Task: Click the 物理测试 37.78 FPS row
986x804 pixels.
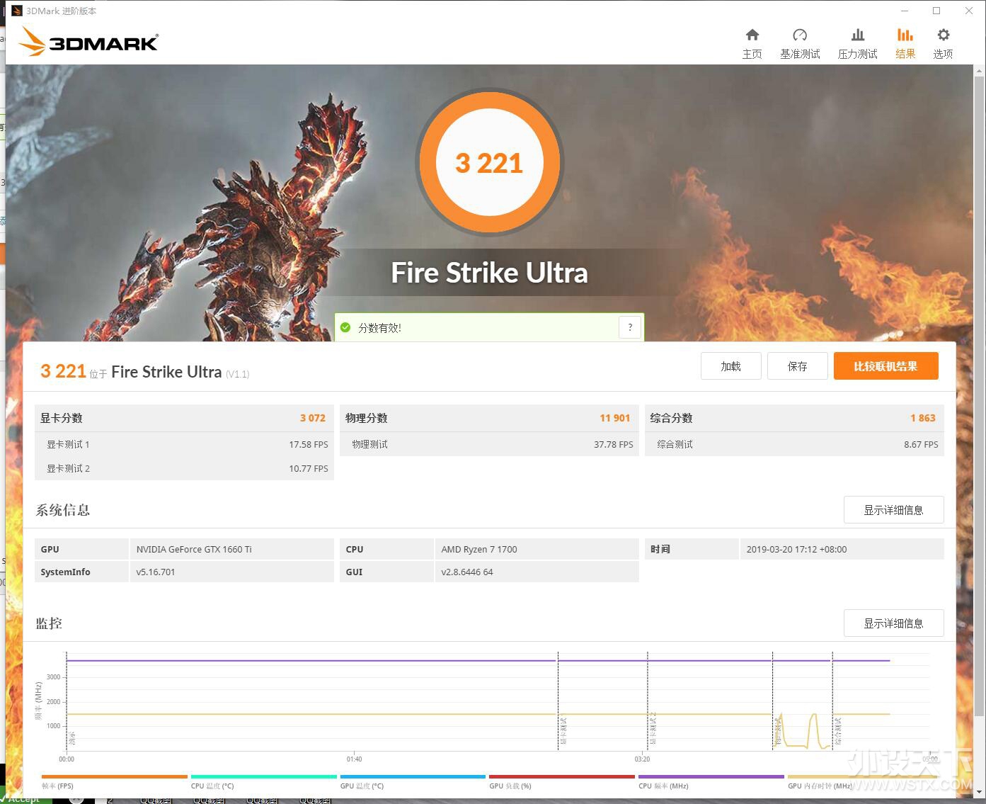Action: pos(489,444)
